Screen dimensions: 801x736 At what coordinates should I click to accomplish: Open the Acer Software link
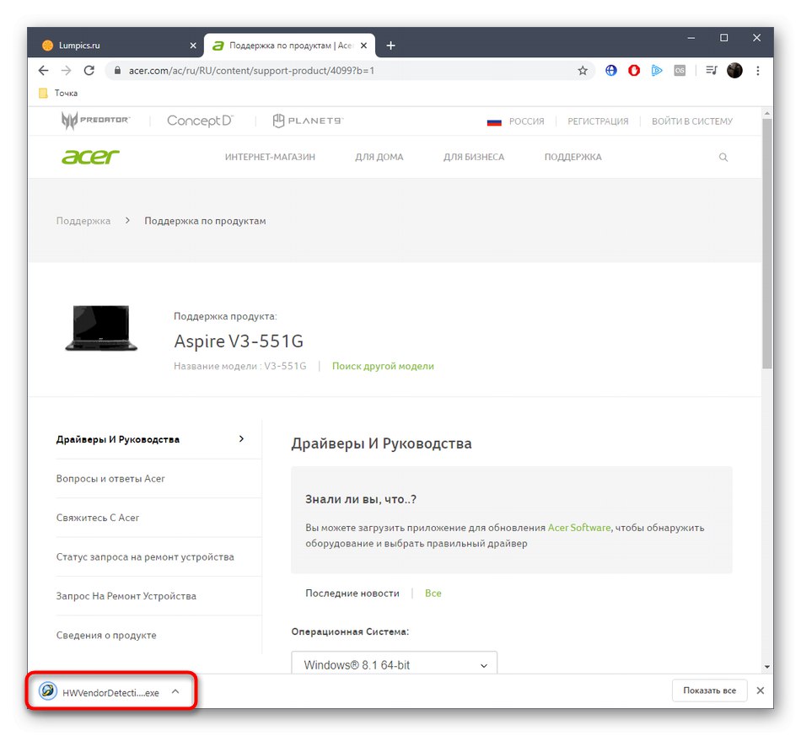click(x=578, y=528)
